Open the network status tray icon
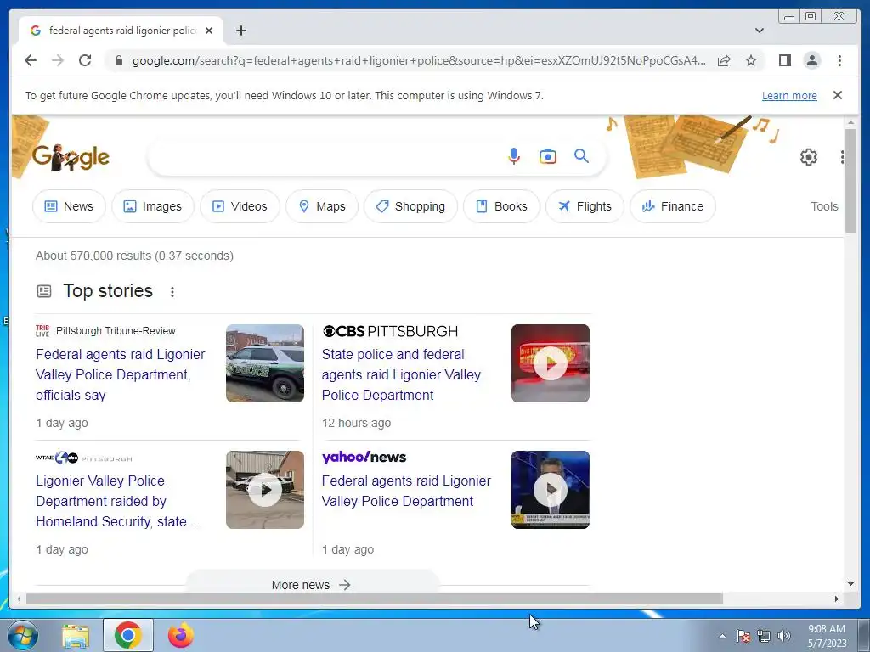870x652 pixels. (764, 636)
